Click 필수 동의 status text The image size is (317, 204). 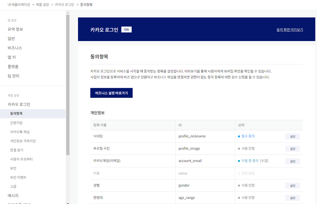click(248, 136)
